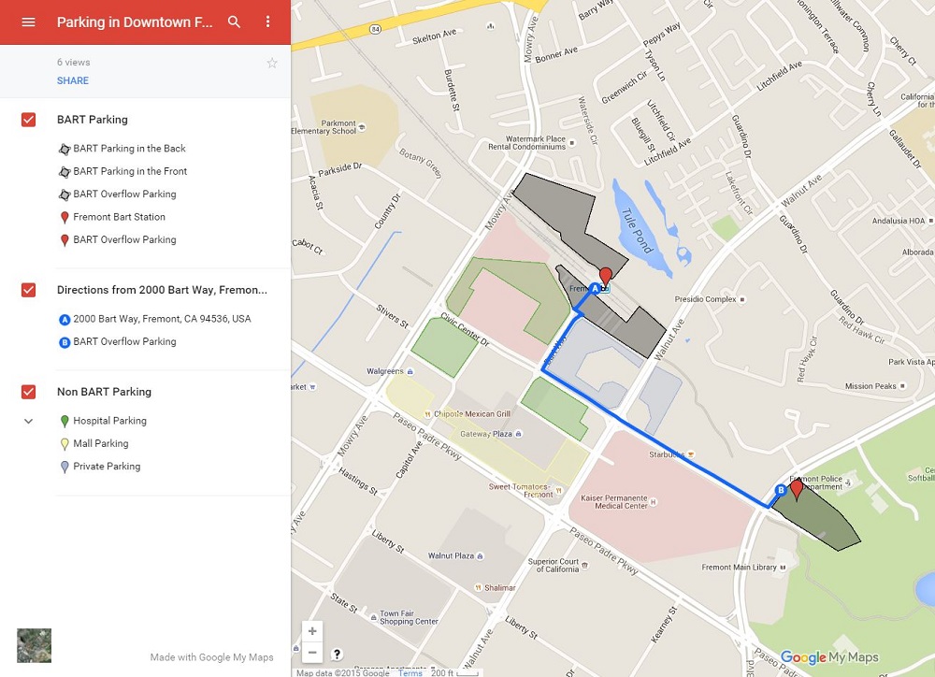
Task: Select Hospital Parking list item
Action: pyautogui.click(x=109, y=421)
